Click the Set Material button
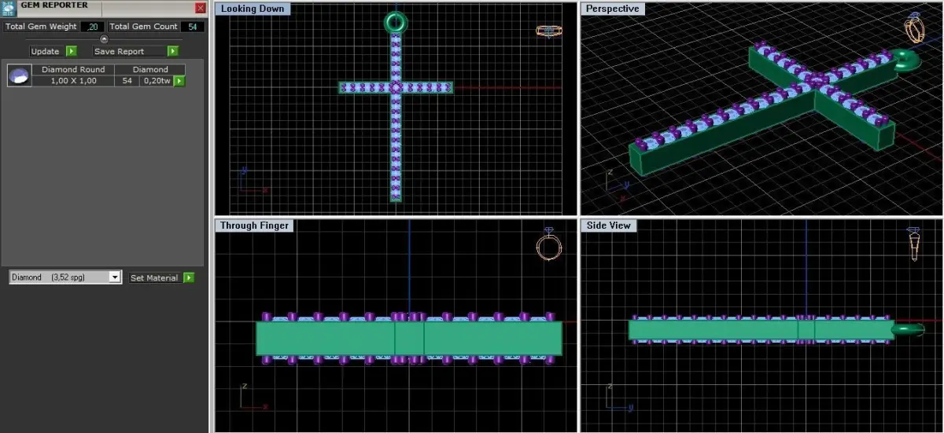 point(154,277)
